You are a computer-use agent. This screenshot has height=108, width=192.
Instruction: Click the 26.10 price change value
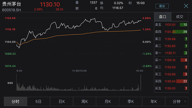(x=59, y=9)
